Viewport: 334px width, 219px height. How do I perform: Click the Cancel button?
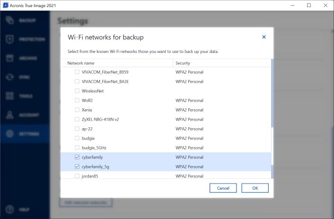pos(223,188)
